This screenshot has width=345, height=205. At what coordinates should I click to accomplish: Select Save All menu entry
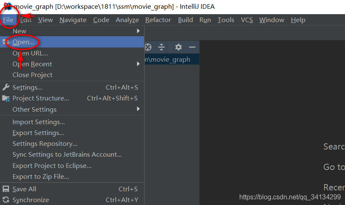(x=72, y=189)
